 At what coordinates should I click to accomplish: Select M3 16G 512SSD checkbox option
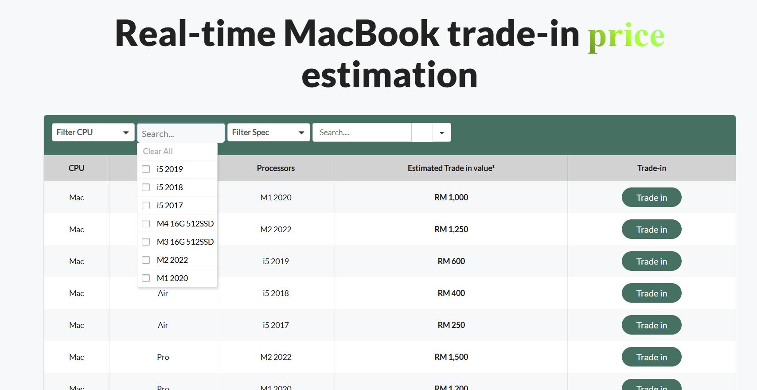click(146, 242)
